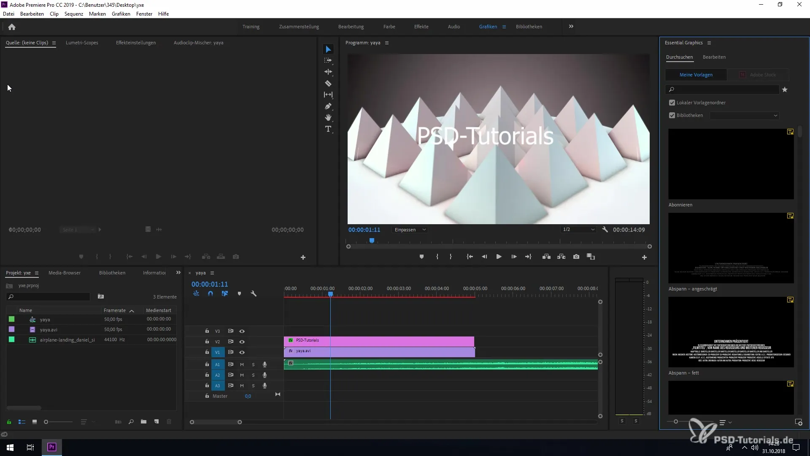Screen dimensions: 810x456
Task: Add marker in Program monitor
Action: pos(421,257)
